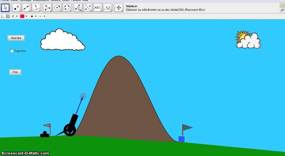The width and height of the screenshot is (285, 156).
Task: Select the Move arrow tool
Action: click(5, 8)
